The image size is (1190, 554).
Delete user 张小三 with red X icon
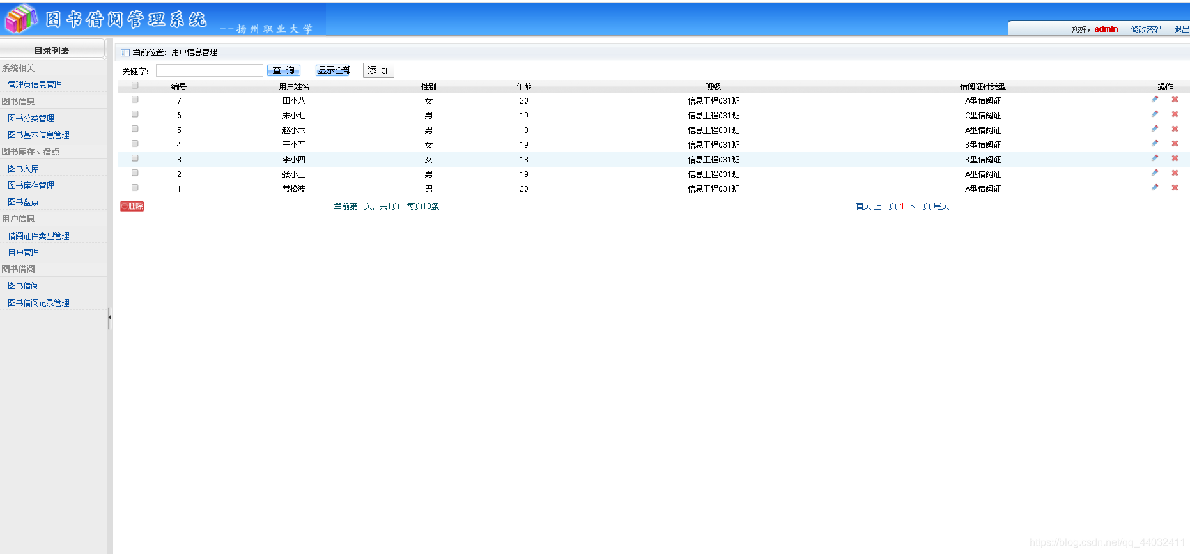tap(1175, 173)
